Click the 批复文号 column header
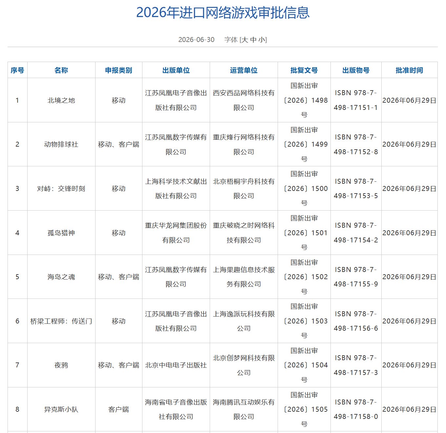Viewport: 446px width, 433px height. coord(304,70)
